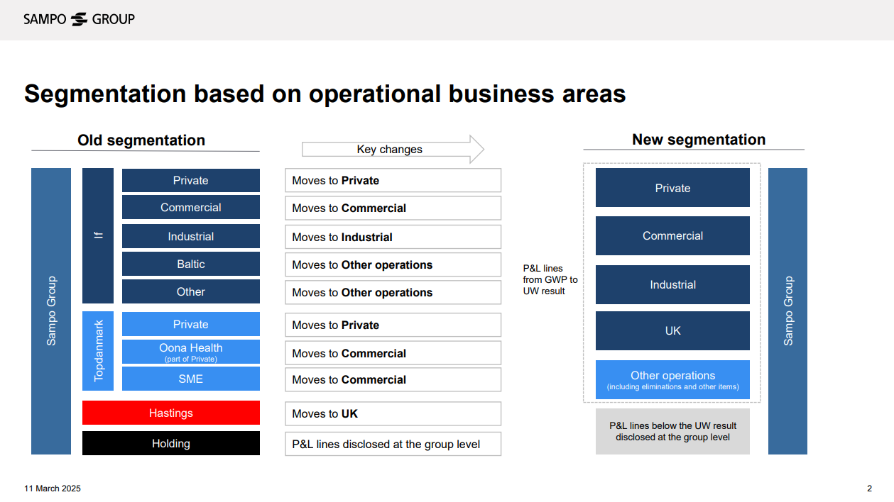Click 'Moves to Other operations' beside the Other box
The image size is (894, 502).
click(393, 292)
